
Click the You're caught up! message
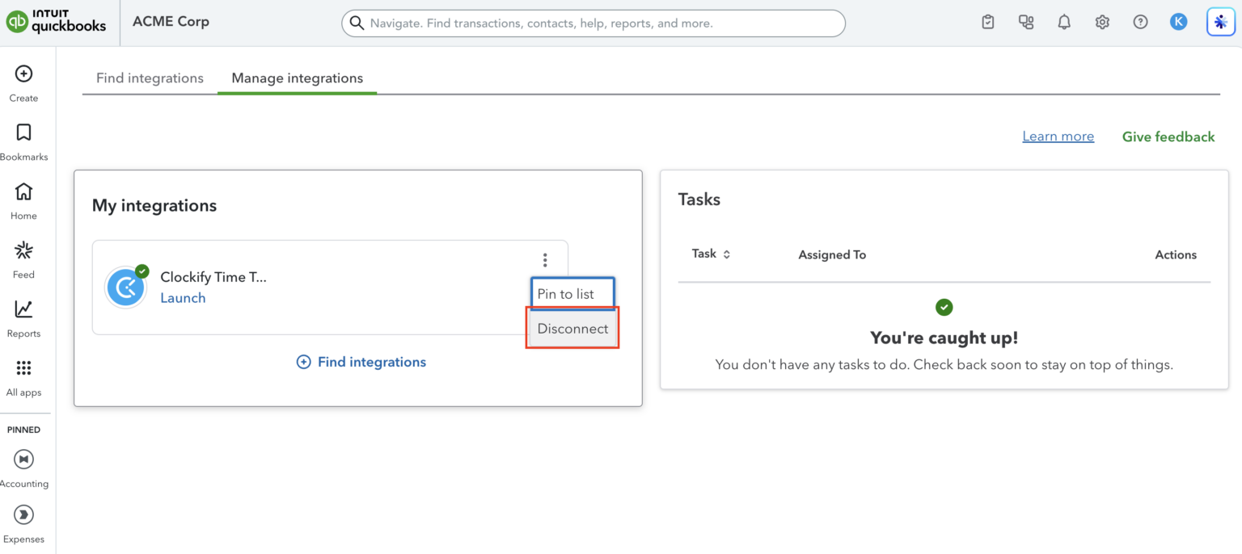pyautogui.click(x=944, y=338)
